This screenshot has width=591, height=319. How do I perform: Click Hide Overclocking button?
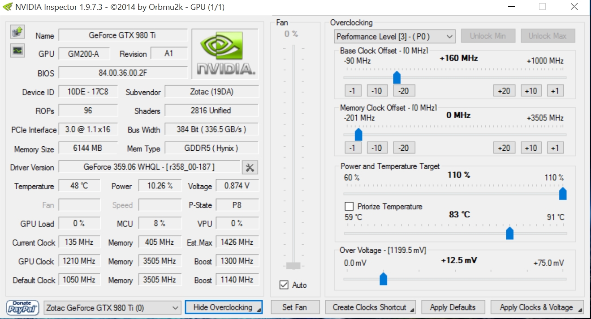[x=223, y=307]
